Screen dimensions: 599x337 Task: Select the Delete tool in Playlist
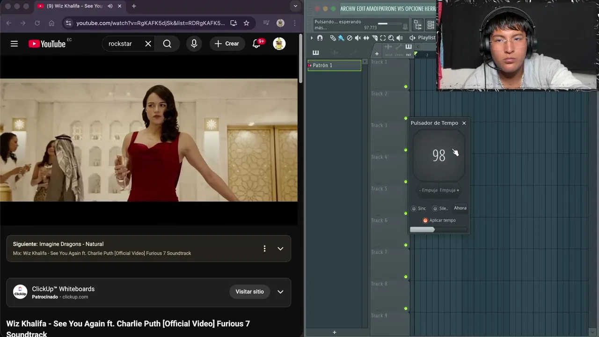pos(350,38)
